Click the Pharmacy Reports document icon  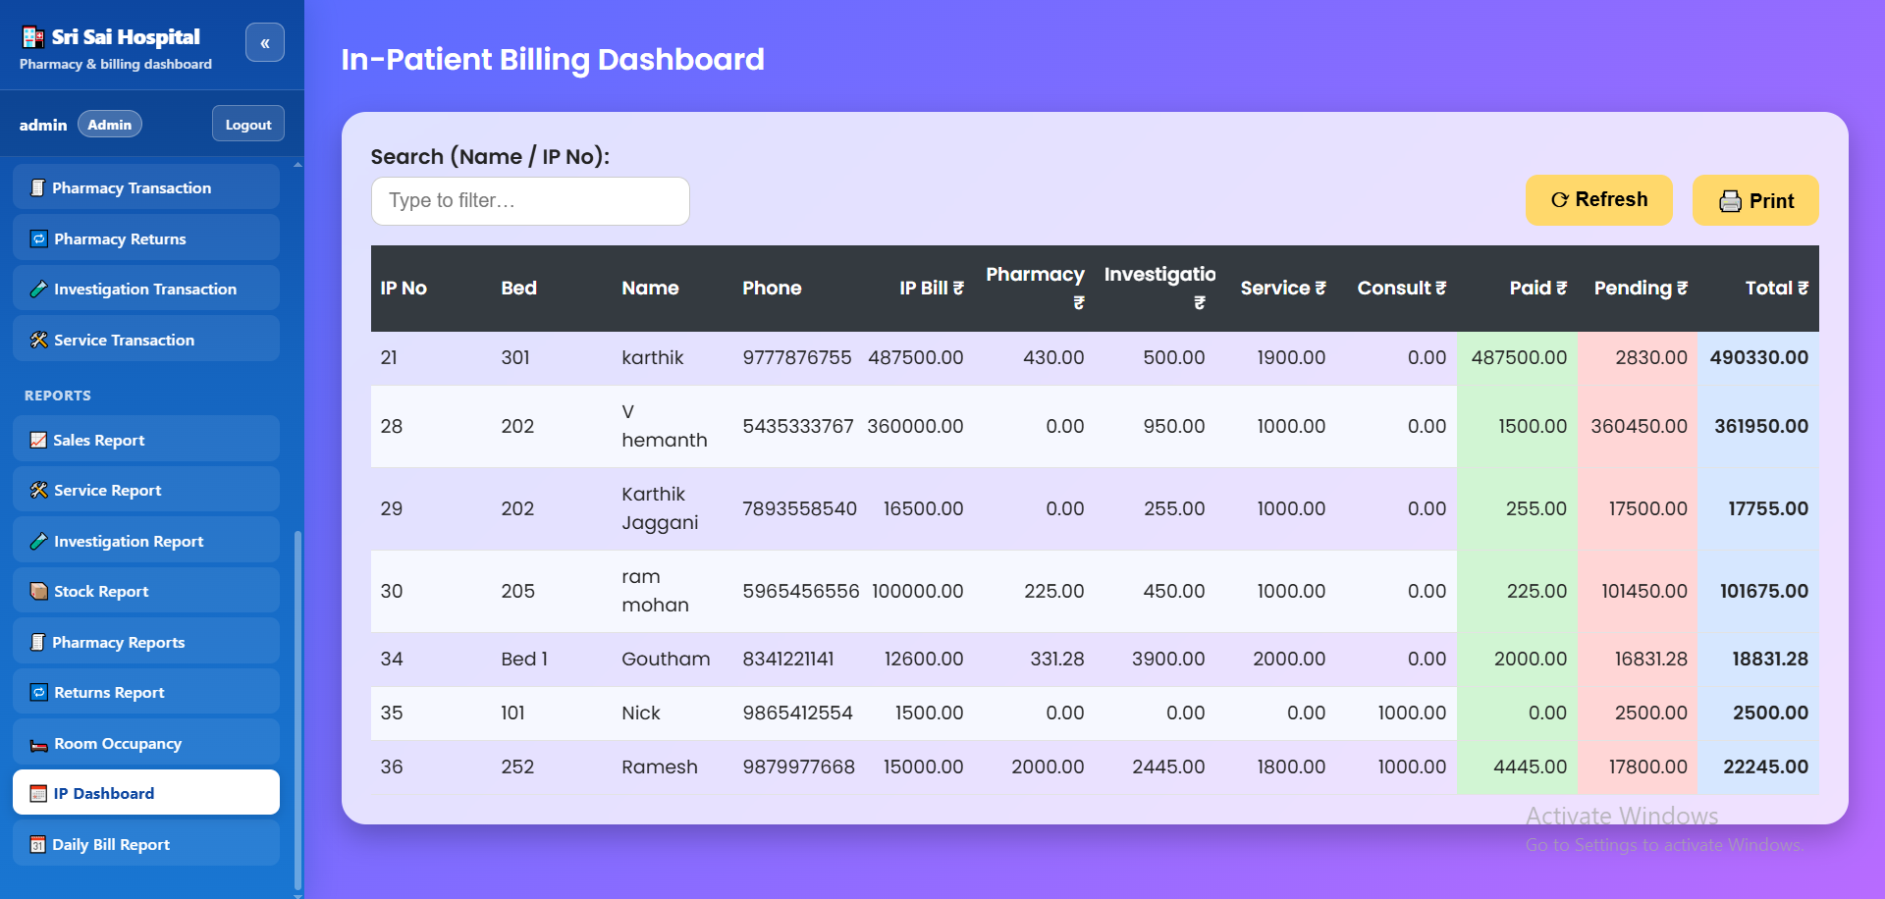37,642
